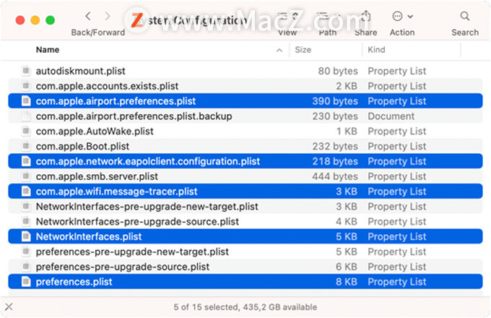
Task: Click NetworkInterfaces-pre-upgrade-new-target file icon
Action: [26, 206]
